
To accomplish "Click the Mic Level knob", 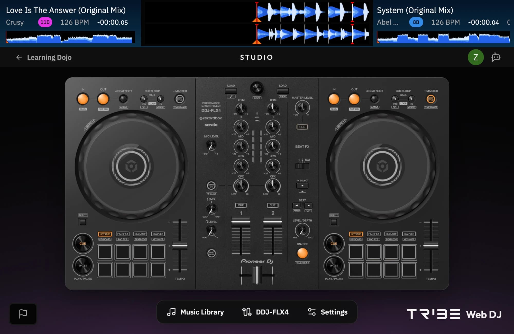I will (211, 146).
